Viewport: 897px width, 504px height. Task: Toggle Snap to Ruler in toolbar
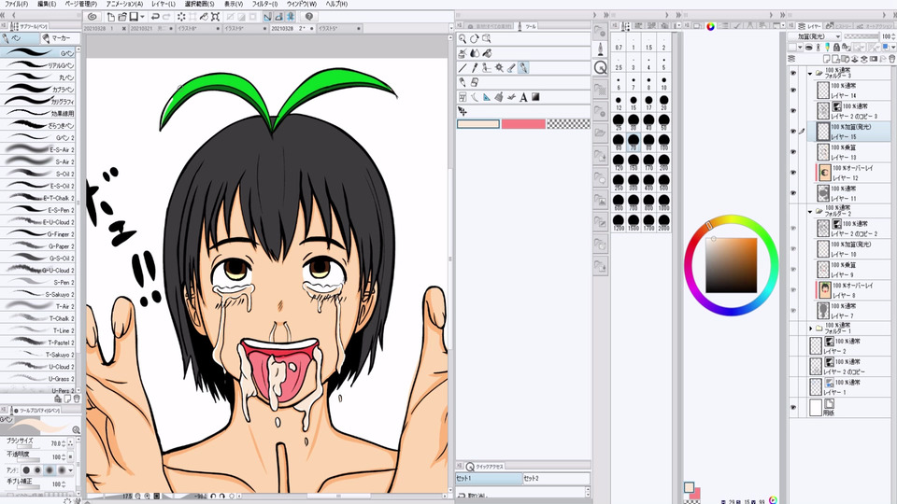(x=267, y=17)
